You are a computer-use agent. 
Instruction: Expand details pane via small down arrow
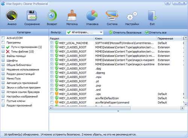(x=118, y=111)
